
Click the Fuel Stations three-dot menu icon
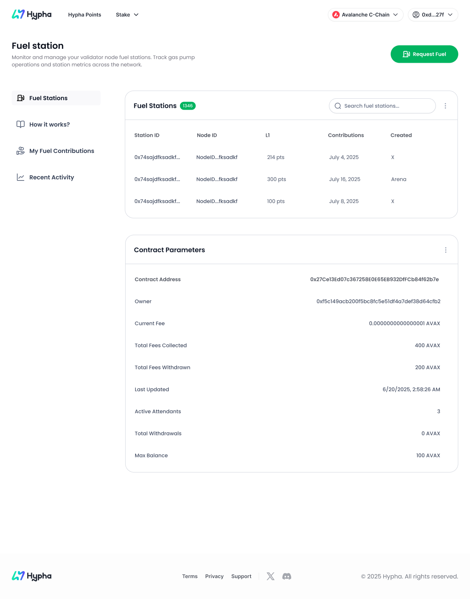coord(445,106)
